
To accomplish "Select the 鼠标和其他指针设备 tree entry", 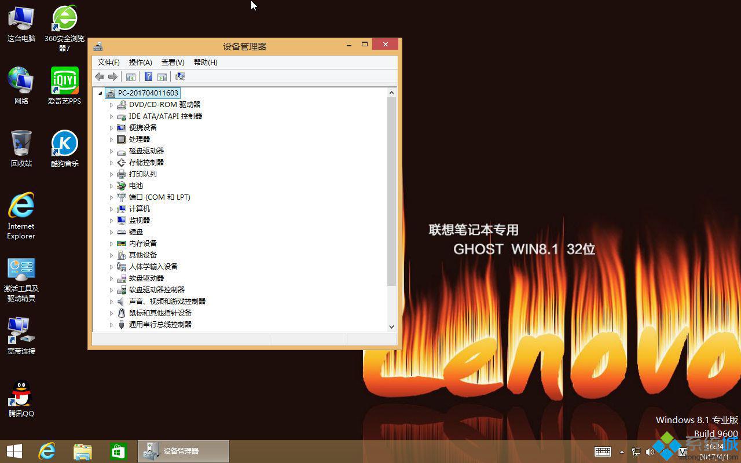I will [x=160, y=313].
